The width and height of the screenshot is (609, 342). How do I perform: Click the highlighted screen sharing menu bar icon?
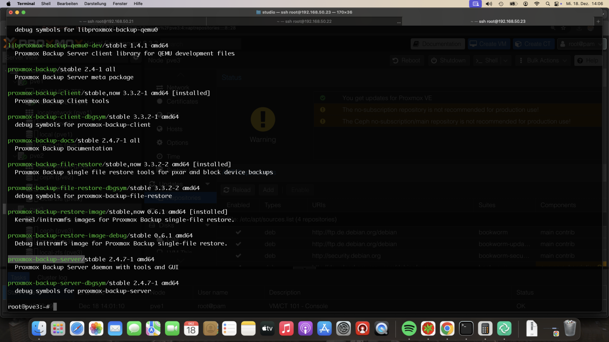pos(475,4)
